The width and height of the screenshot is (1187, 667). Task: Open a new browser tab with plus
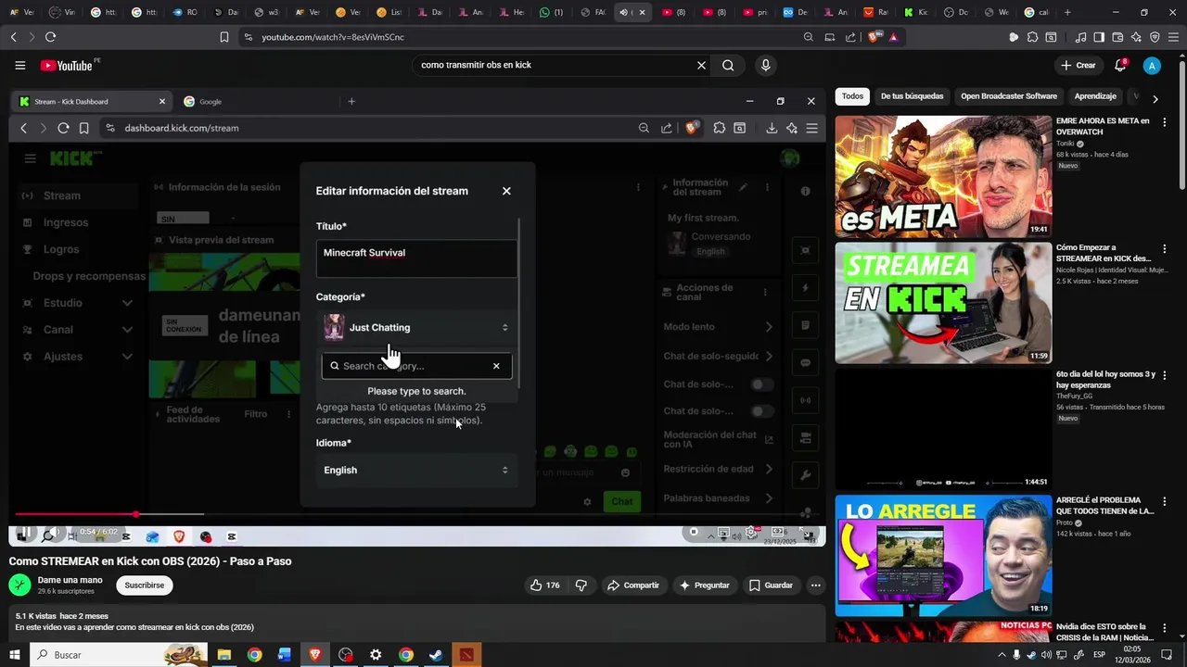pos(1067,13)
